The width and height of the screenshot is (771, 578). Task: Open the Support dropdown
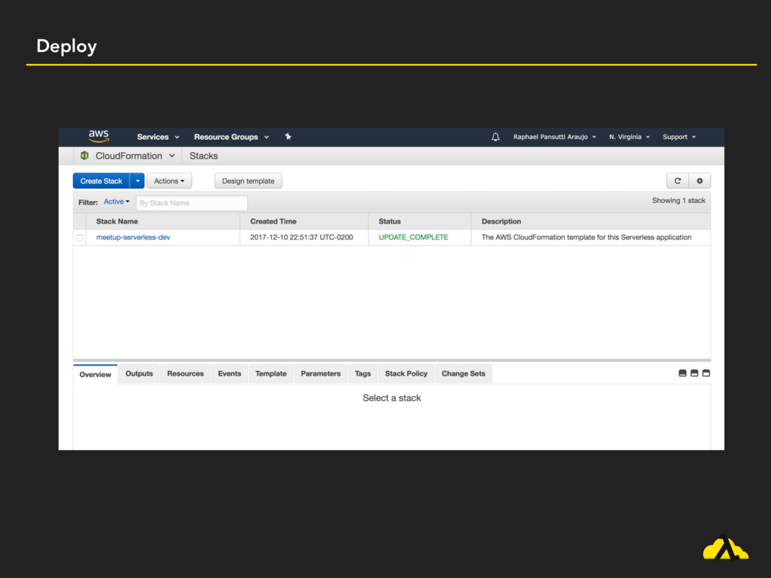[679, 137]
